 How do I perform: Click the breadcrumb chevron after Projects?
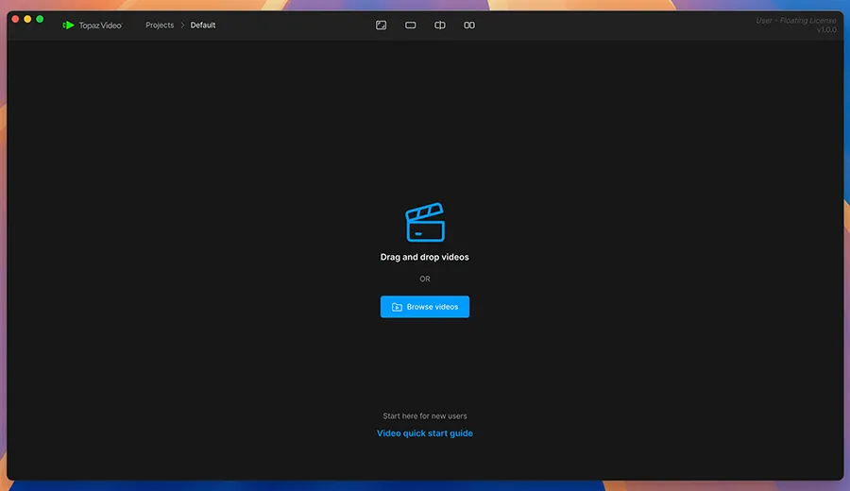(182, 25)
